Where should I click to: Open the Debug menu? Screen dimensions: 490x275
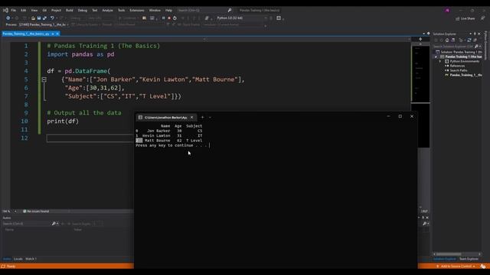(83, 10)
